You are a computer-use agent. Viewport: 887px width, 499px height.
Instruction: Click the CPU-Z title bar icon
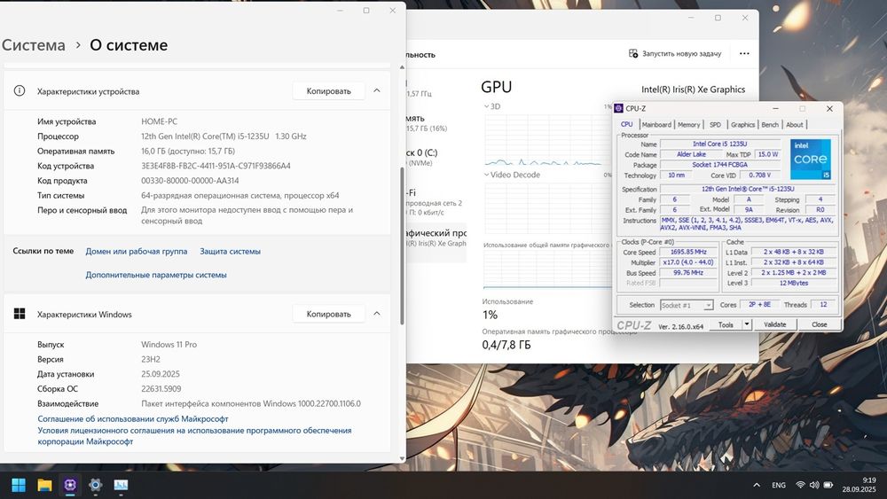619,108
